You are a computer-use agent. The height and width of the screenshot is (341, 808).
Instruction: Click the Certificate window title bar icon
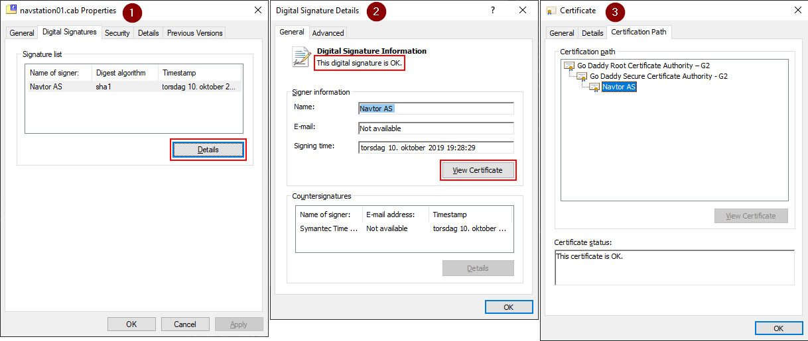pyautogui.click(x=551, y=11)
